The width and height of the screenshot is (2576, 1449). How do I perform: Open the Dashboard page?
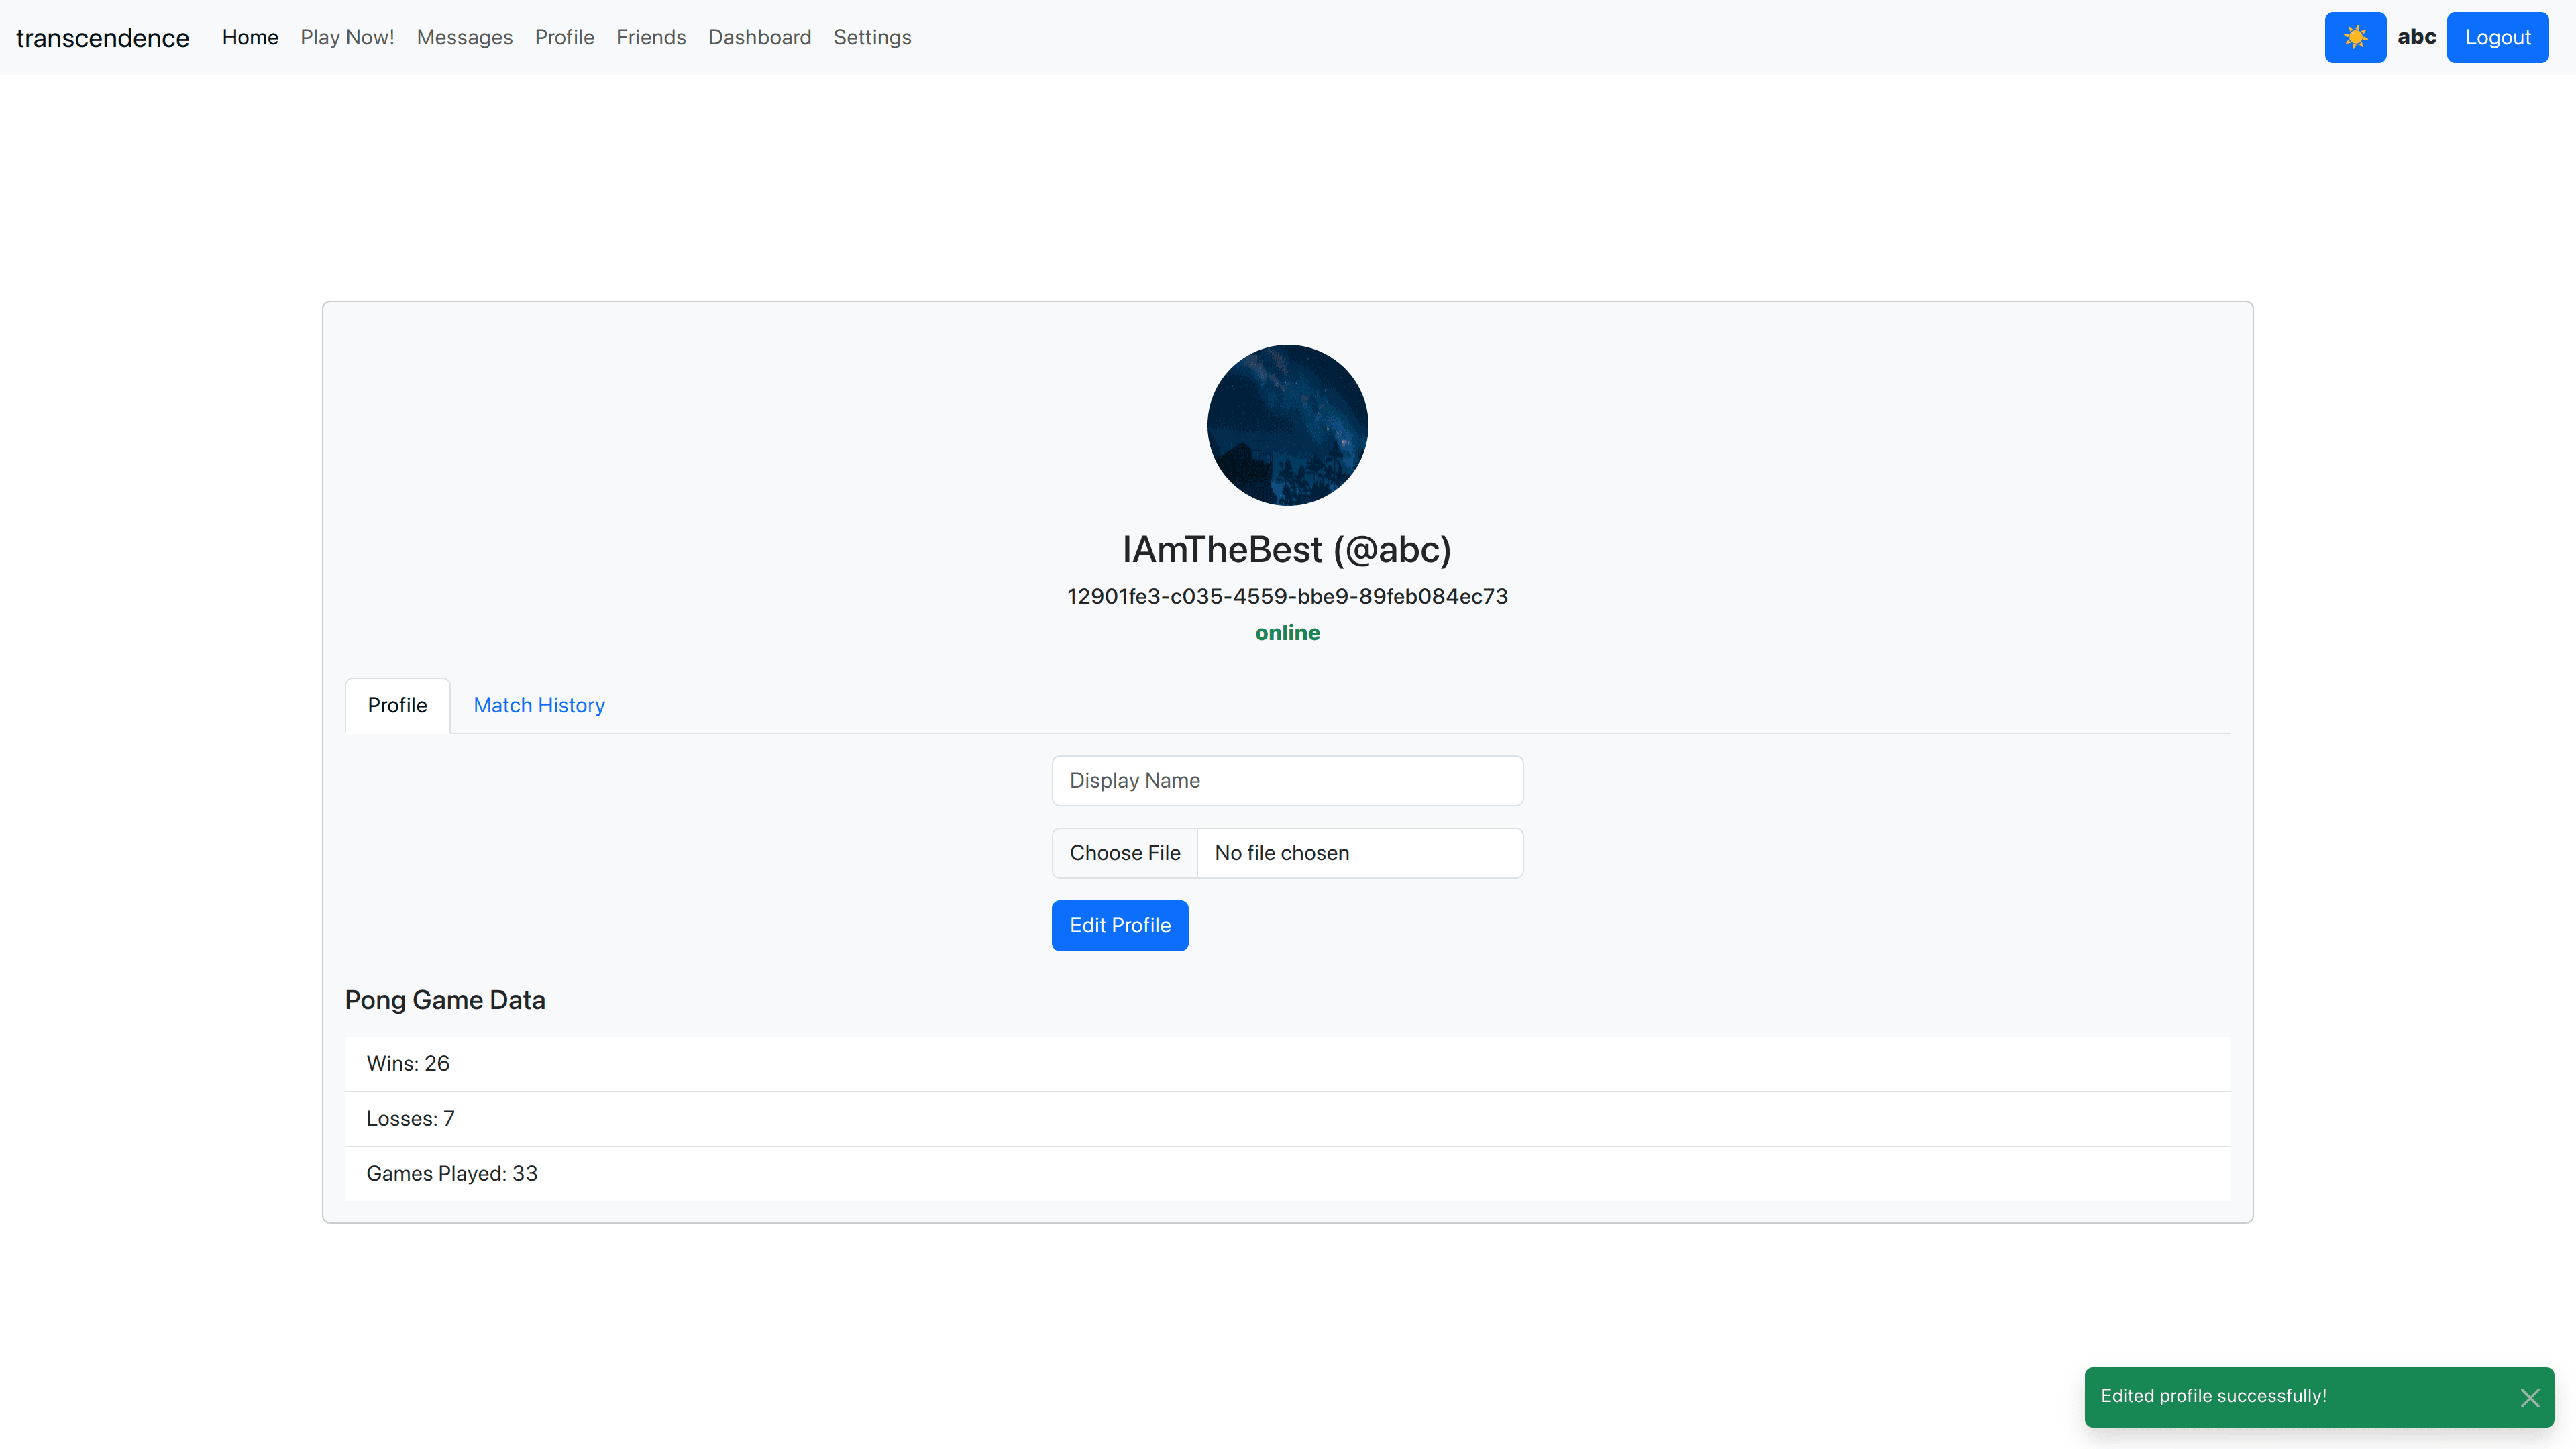pos(759,37)
